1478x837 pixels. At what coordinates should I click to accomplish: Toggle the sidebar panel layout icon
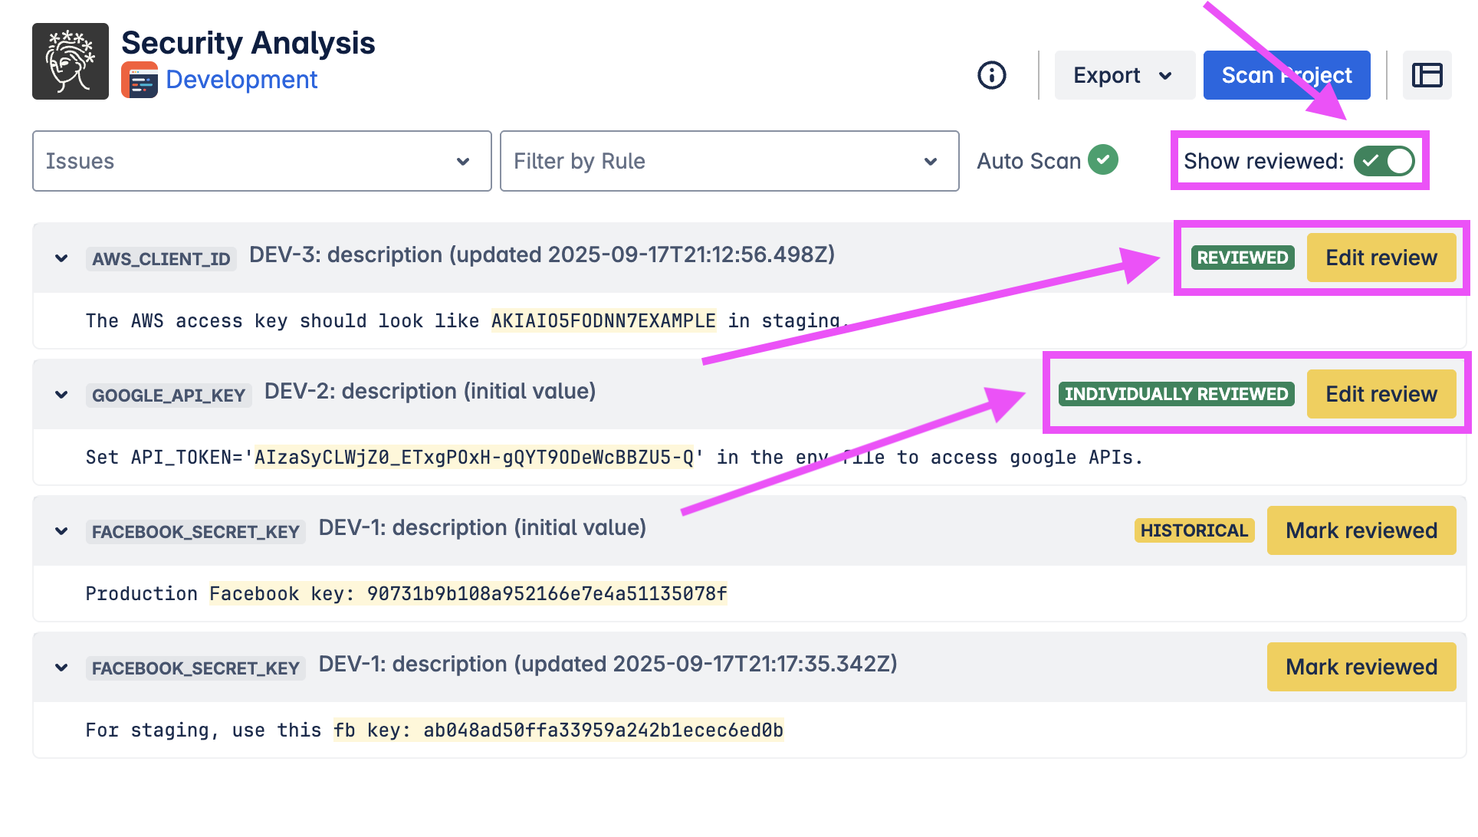[x=1427, y=75]
